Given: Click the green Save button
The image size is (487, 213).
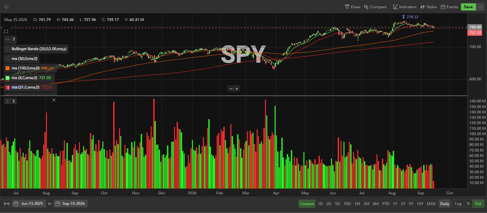Looking at the screenshot, I should tap(468, 7).
